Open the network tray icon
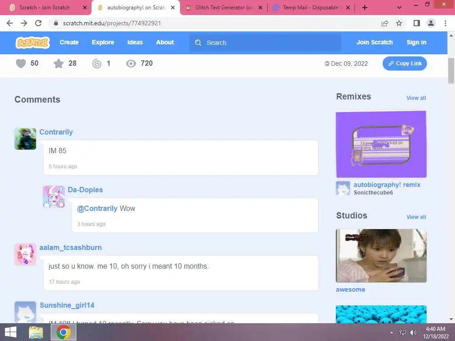 click(403, 332)
